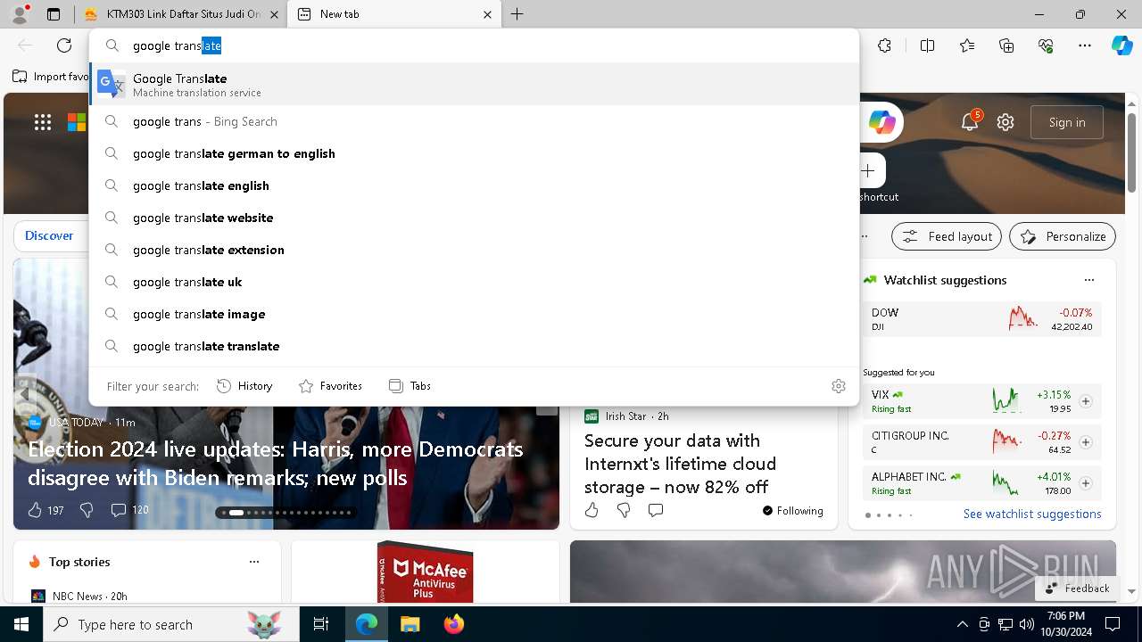This screenshot has height=642, width=1142.
Task: Open the Collections toolbar icon
Action: coord(1006,45)
